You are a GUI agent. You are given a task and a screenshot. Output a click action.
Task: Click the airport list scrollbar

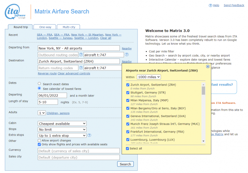point(203,90)
